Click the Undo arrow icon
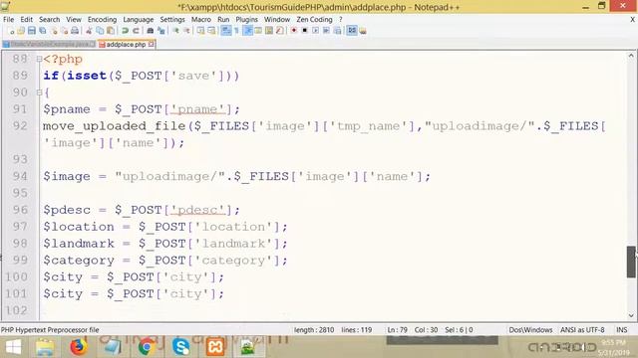The height and width of the screenshot is (358, 638). coord(125,31)
